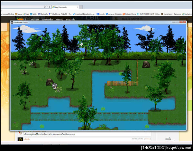Screen dimensions: 193x151
Task: Open the Images Hosting bookmark
Action: pyautogui.click(x=7, y=14)
